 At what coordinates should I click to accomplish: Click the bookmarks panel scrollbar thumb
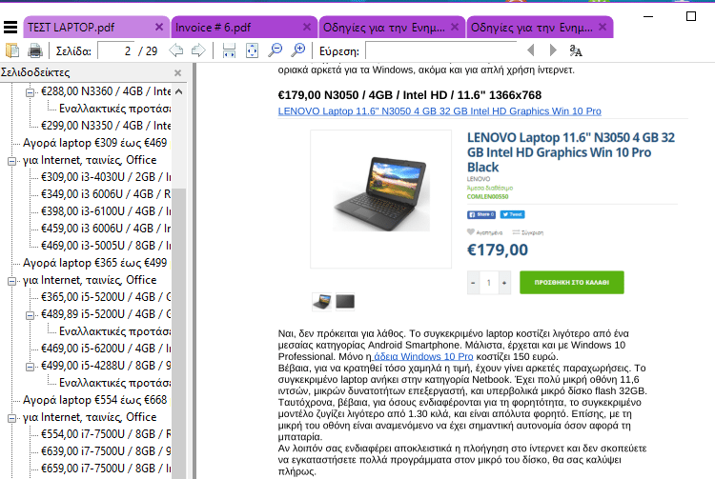(x=179, y=332)
